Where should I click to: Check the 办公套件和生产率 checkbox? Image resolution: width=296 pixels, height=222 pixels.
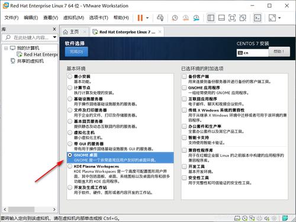(184, 126)
